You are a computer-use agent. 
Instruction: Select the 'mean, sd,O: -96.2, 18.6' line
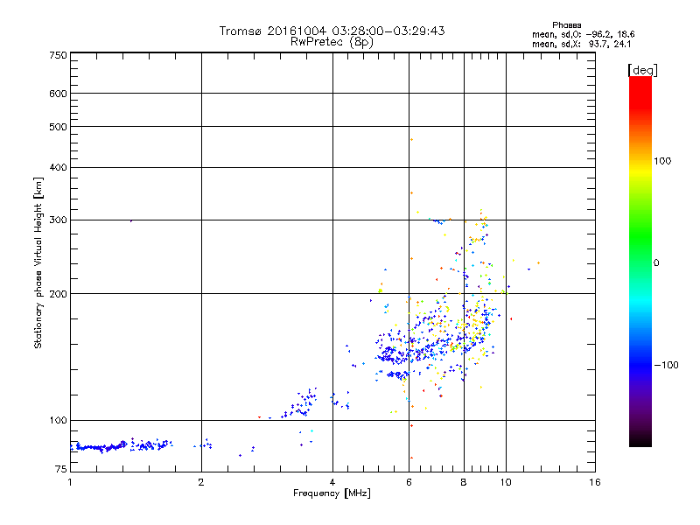click(583, 34)
